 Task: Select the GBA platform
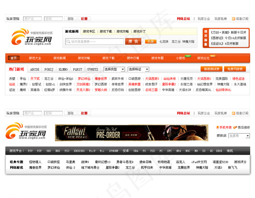[x=136, y=151]
